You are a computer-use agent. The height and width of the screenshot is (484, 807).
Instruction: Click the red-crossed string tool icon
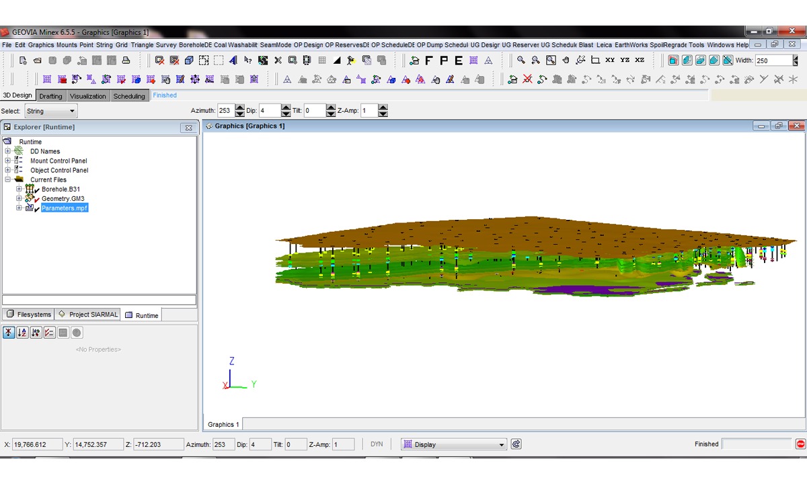click(527, 79)
